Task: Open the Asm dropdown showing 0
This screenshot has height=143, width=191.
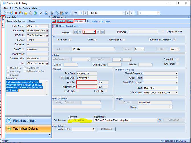Action: [143, 49]
